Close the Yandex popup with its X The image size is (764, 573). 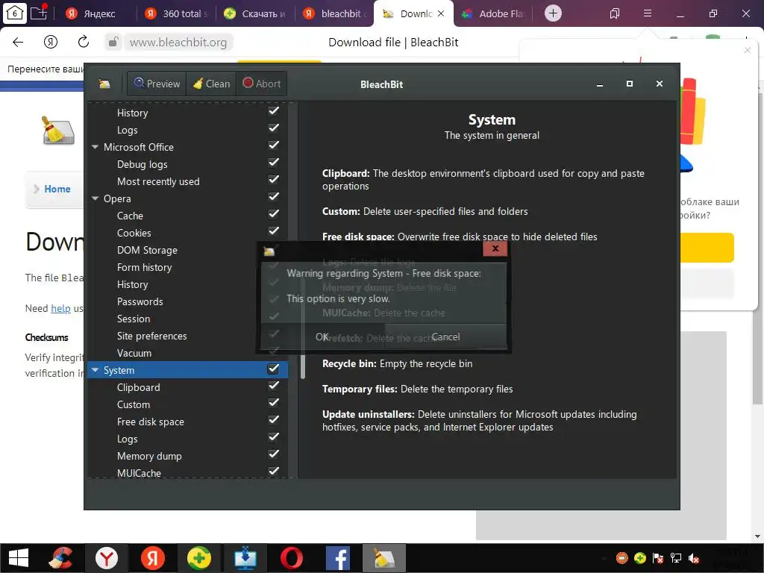click(748, 50)
